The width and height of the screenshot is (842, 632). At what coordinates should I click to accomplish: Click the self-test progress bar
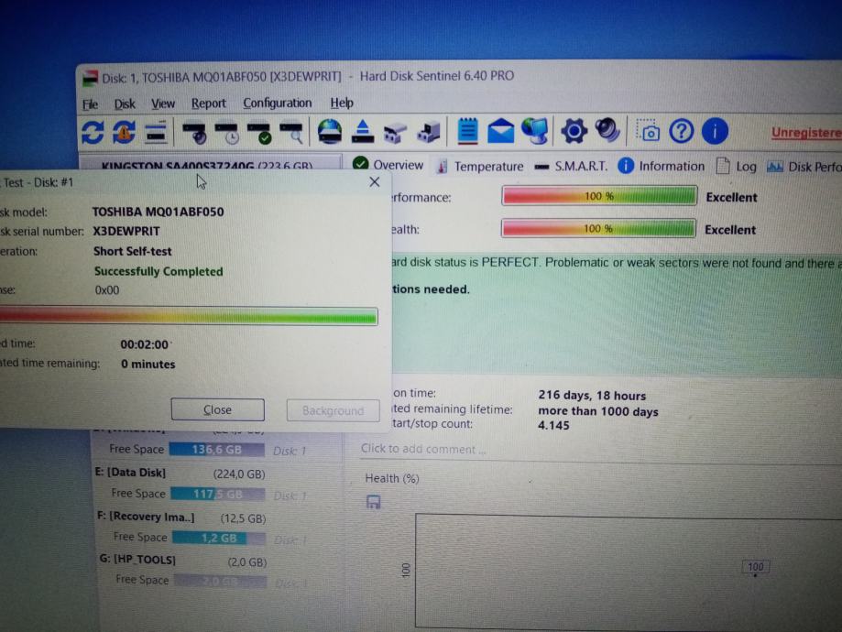189,316
